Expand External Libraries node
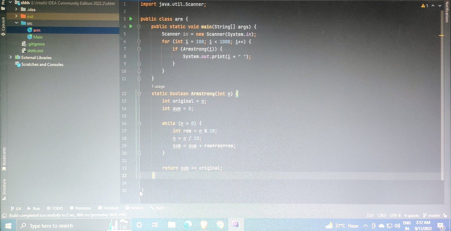Screen dimensions: 451x231 [x=11, y=57]
